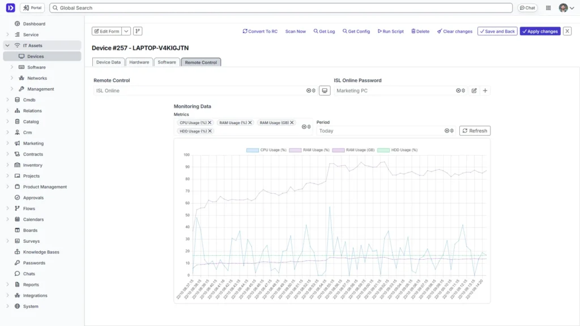Add a new ISL Online Password
580x326 pixels.
tap(484, 91)
